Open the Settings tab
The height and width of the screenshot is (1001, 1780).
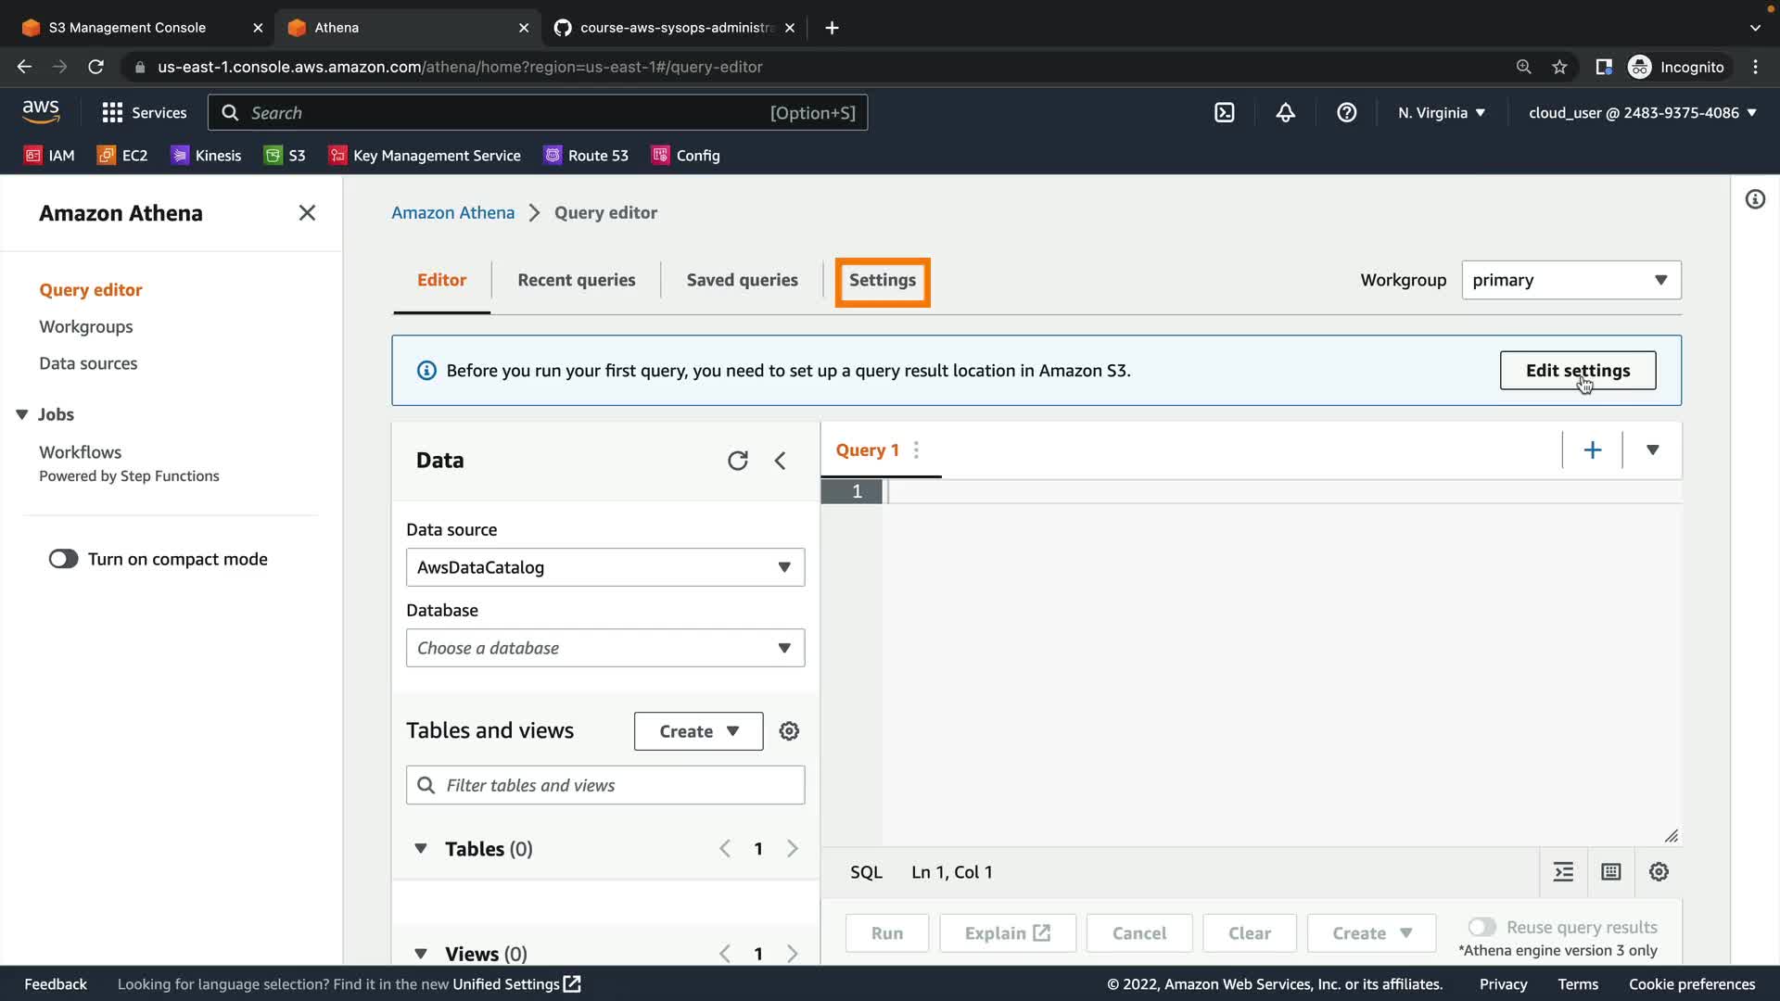tap(882, 281)
